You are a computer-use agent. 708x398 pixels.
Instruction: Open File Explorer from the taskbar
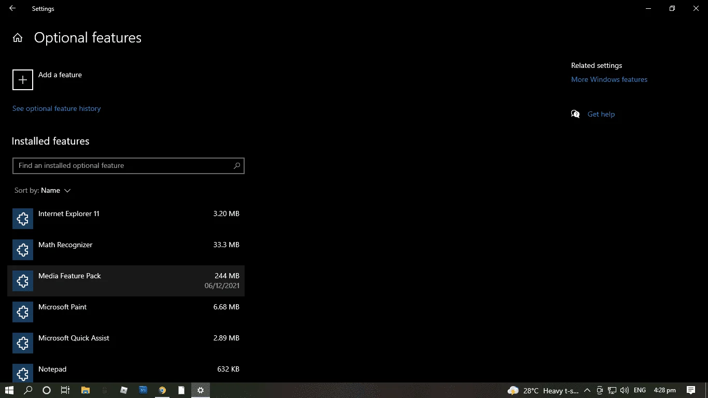click(86, 390)
